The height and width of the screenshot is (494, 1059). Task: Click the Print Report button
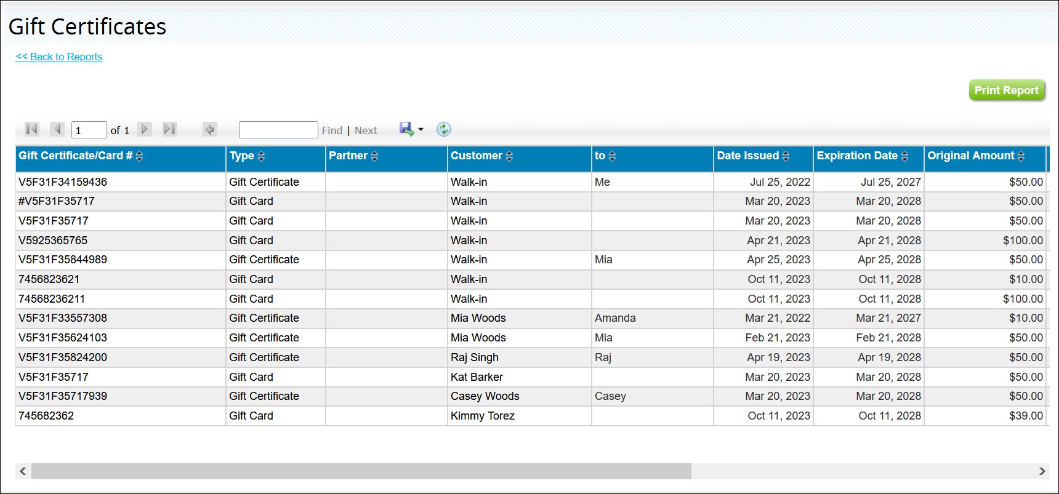coord(1007,90)
